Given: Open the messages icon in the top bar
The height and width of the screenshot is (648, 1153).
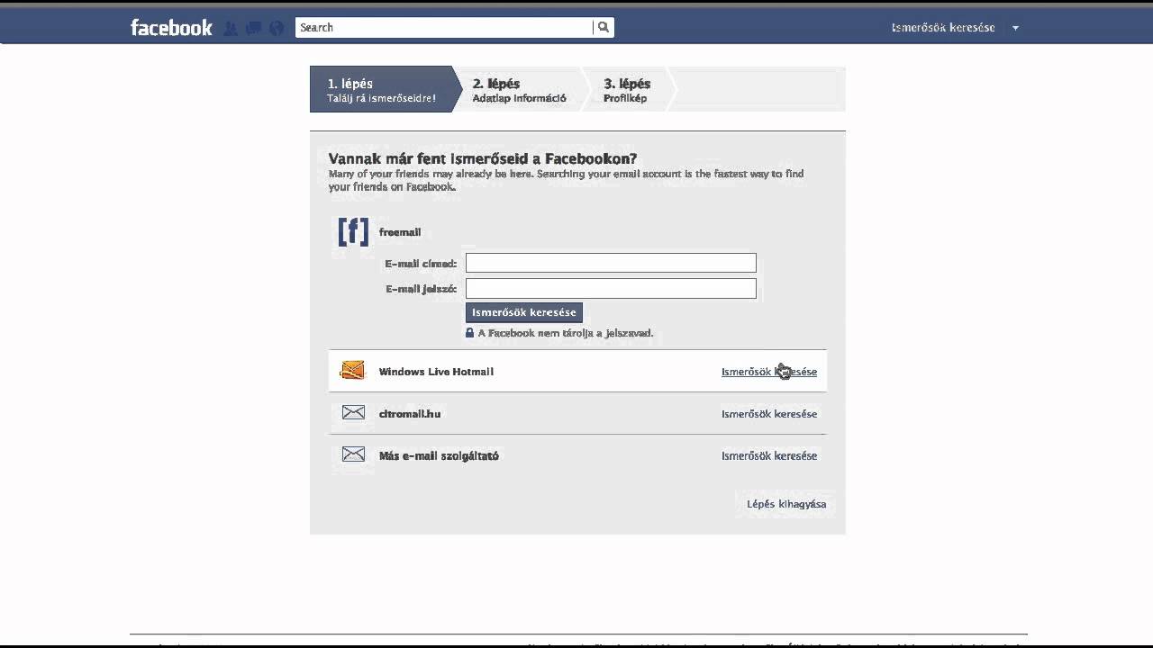Looking at the screenshot, I should 253,28.
